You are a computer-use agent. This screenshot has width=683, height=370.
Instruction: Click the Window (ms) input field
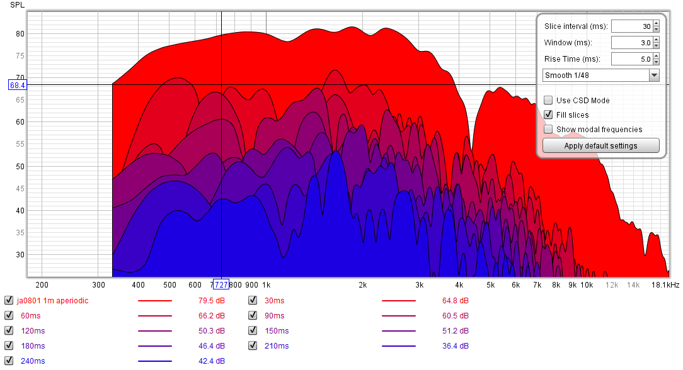tap(631, 43)
